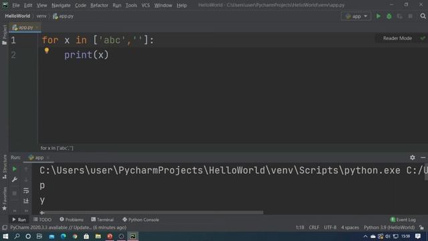Open the Terminal tool window
The height and width of the screenshot is (241, 428).
click(102, 220)
